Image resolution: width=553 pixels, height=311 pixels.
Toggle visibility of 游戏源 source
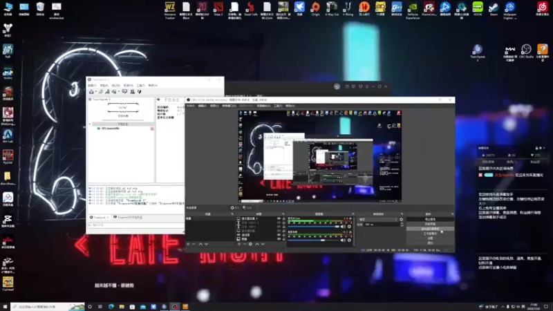pos(279,235)
